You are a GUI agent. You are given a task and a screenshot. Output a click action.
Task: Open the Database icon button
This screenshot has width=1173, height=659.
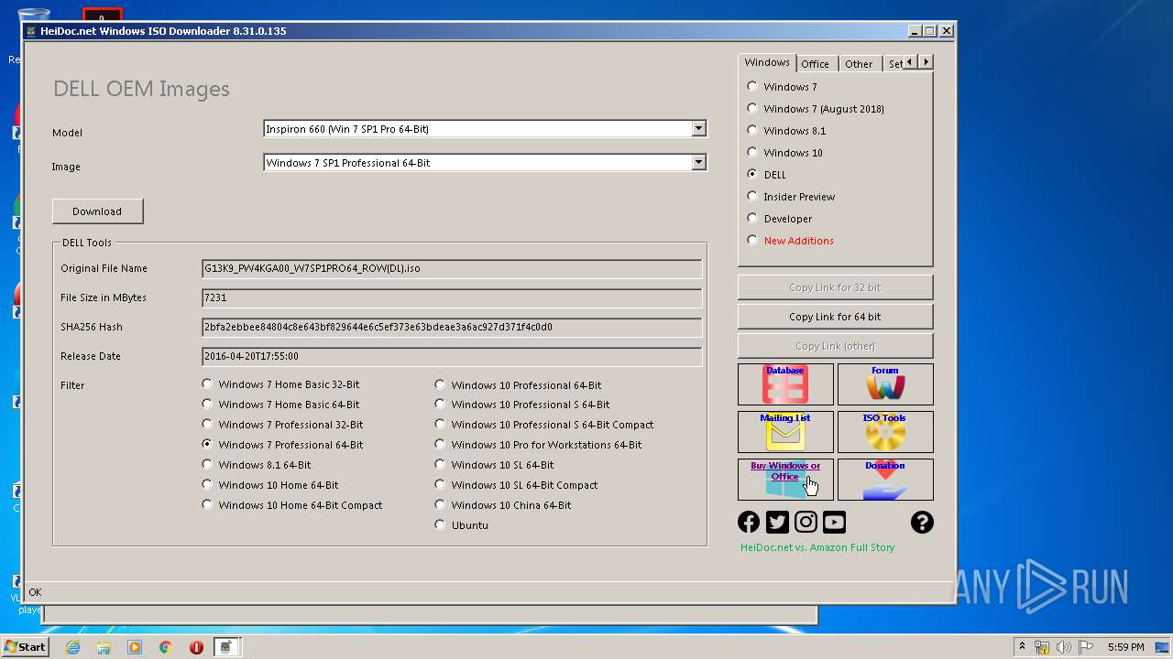tap(785, 384)
